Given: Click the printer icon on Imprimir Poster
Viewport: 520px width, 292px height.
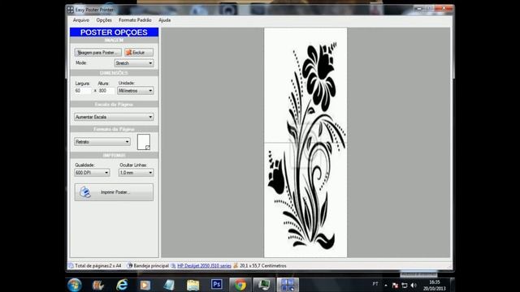Looking at the screenshot, I should 84,192.
